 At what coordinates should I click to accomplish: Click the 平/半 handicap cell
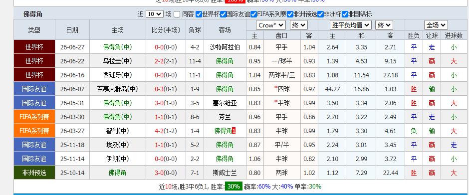tap(282, 145)
